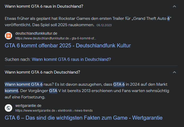Click the highlighted '6' after Grand Theft Auto
184x127 pixels.
[x=168, y=19]
